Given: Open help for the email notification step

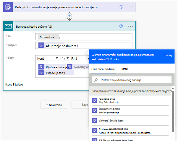Looking at the screenshot, I should [121, 26].
